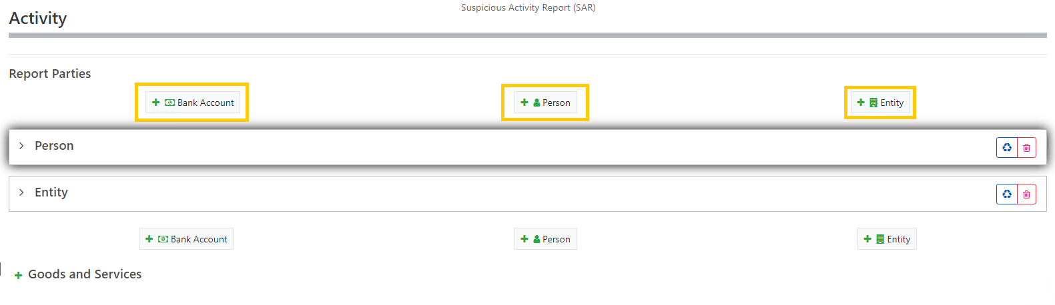The image size is (1055, 305).
Task: Expand the Entity row chevron
Action: click(21, 192)
